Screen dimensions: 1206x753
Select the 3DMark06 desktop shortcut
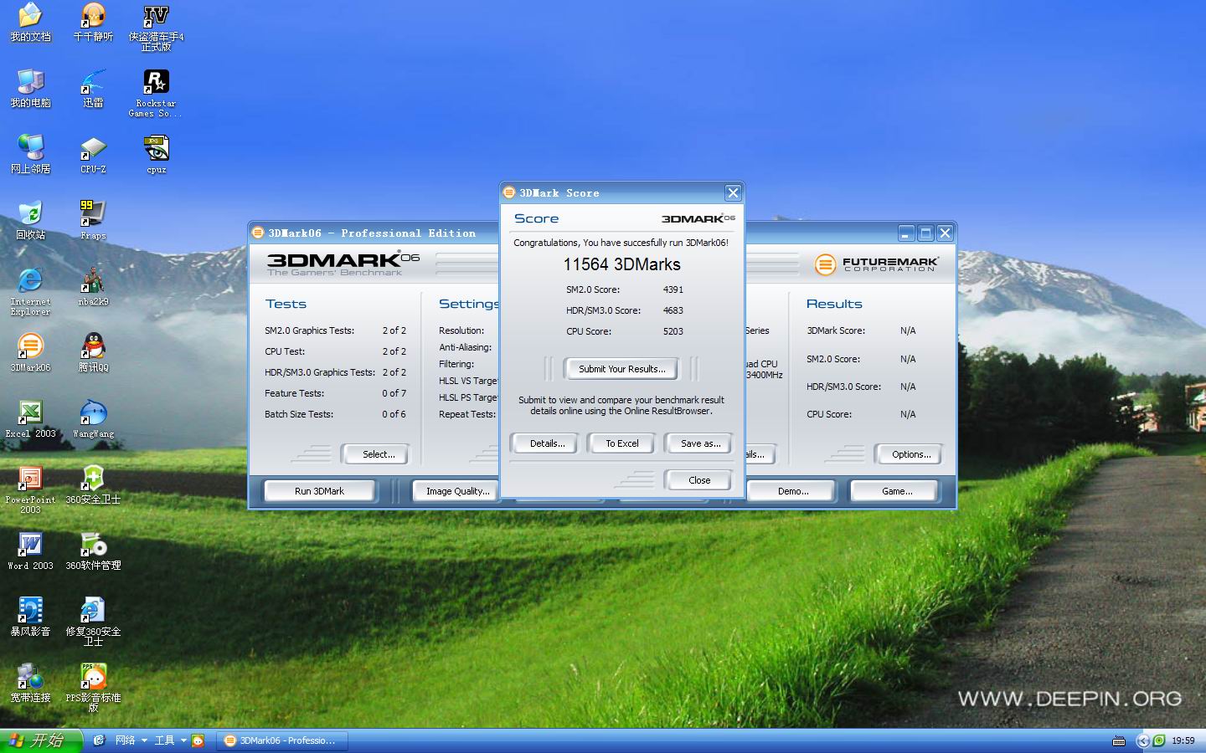30,353
